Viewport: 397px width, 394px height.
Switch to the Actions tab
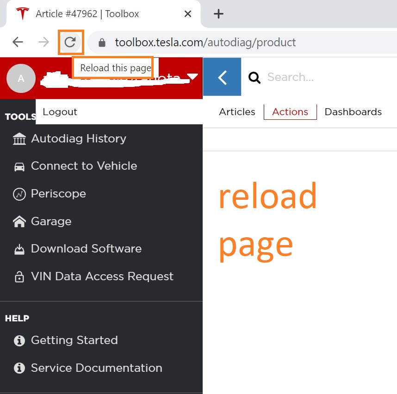(290, 112)
